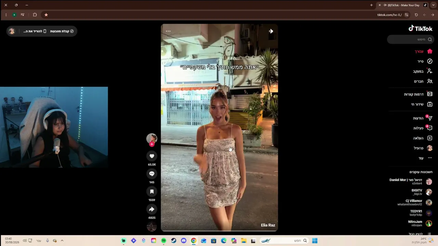
Task: Bookmark the video with save icon
Action: point(152,192)
